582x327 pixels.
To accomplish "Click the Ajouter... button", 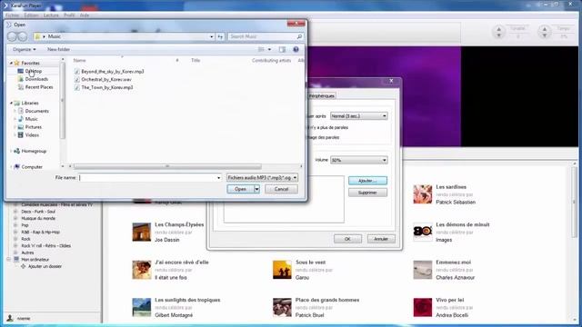I will [x=367, y=181].
